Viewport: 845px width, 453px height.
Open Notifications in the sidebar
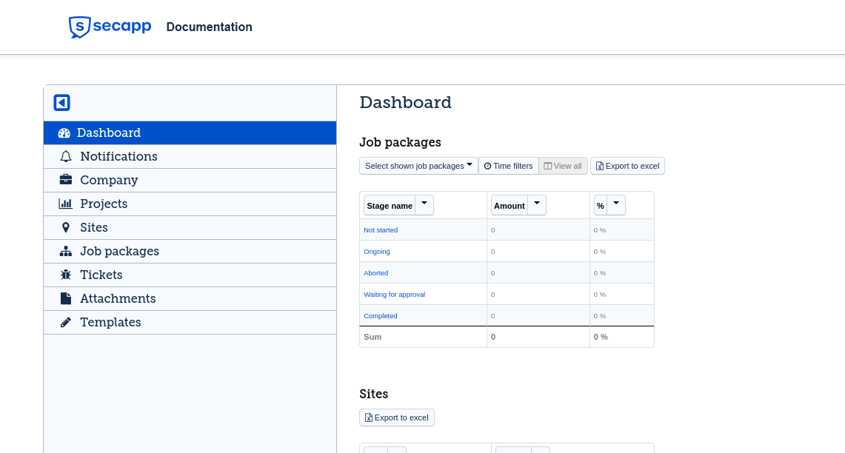[x=190, y=157]
